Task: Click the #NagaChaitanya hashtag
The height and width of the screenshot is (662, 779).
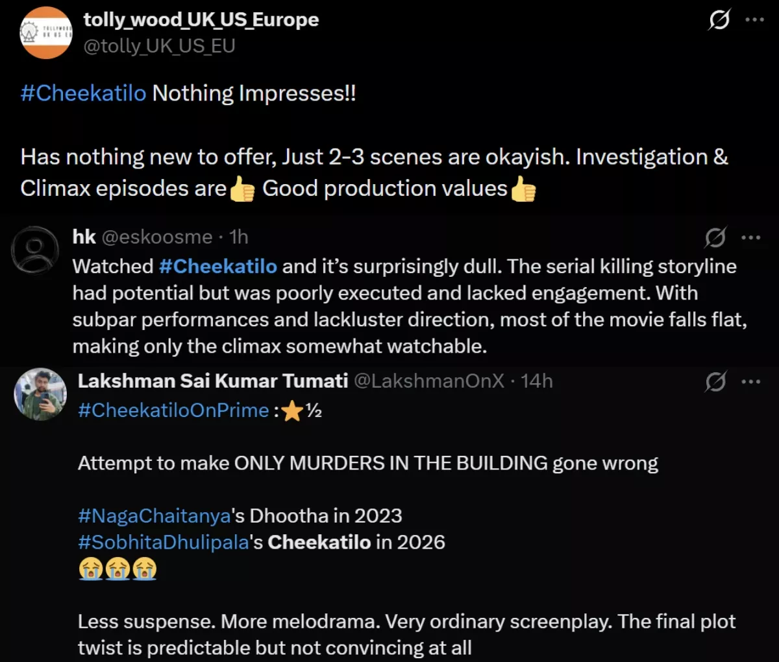Action: tap(155, 515)
